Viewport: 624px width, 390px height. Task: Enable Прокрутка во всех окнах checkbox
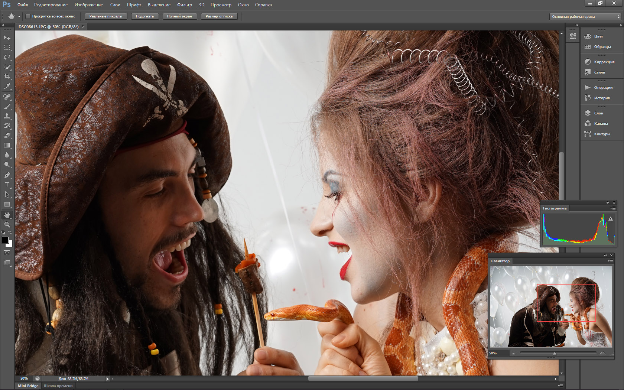pyautogui.click(x=28, y=16)
